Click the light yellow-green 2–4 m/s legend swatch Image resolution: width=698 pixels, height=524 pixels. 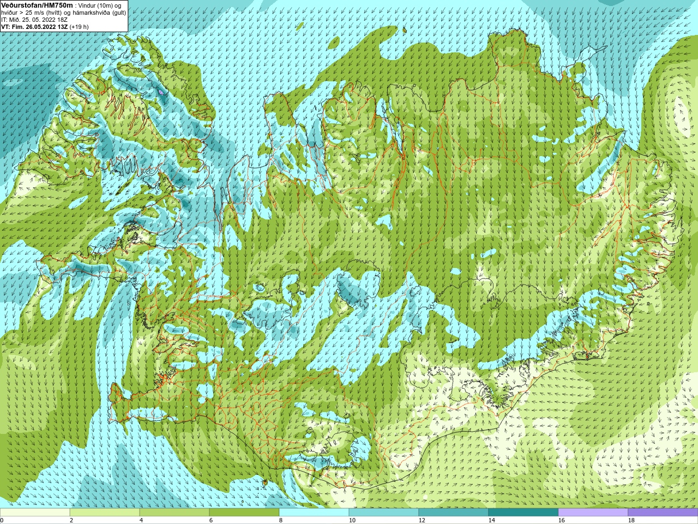pos(105,513)
